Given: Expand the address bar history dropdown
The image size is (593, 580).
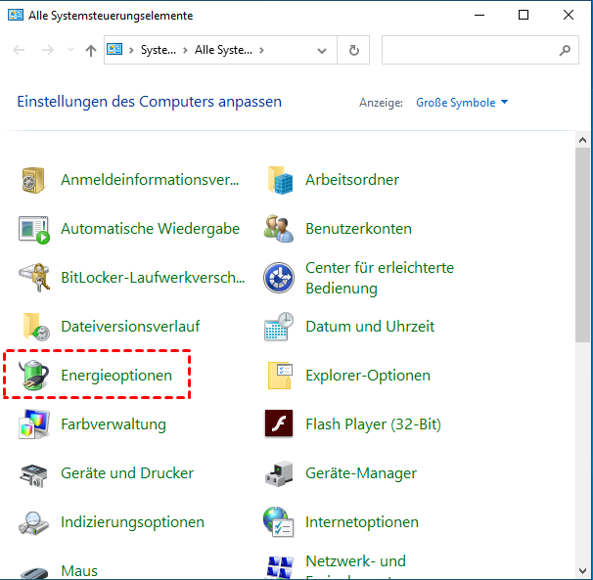Looking at the screenshot, I should point(322,51).
